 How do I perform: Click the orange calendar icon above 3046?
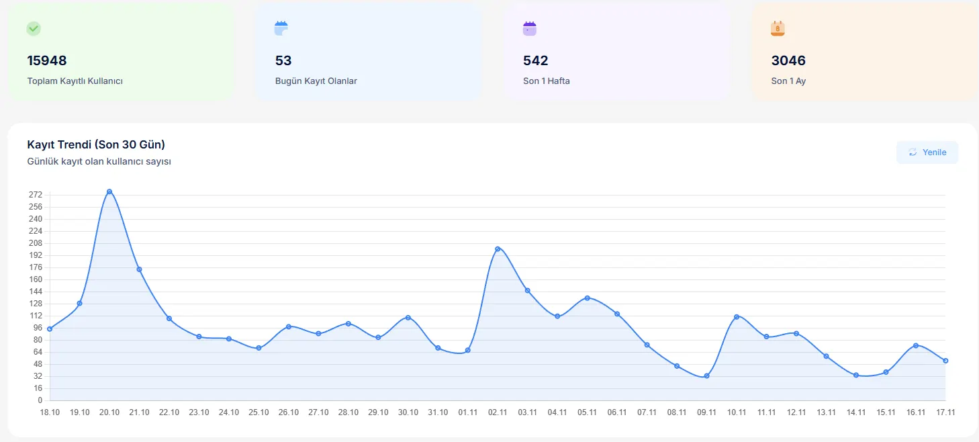coord(778,29)
